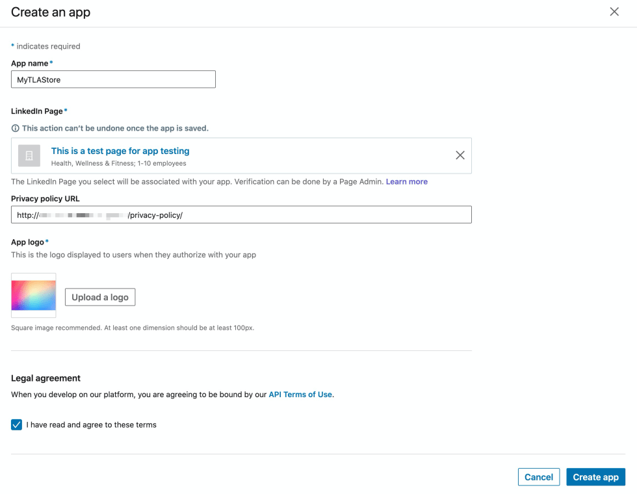The width and height of the screenshot is (637, 494).
Task: Click the 'Legal agreement' heading
Action: coord(45,378)
